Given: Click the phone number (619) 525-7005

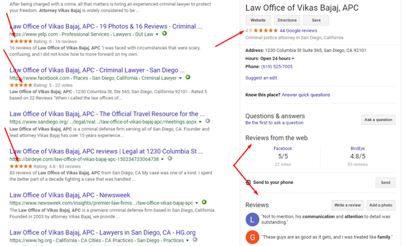Looking at the screenshot, I should point(277,67).
